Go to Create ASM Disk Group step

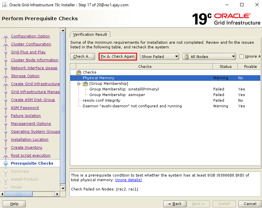pyautogui.click(x=33, y=100)
